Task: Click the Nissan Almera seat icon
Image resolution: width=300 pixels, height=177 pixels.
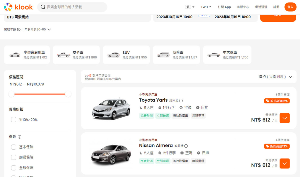Action: point(141,153)
